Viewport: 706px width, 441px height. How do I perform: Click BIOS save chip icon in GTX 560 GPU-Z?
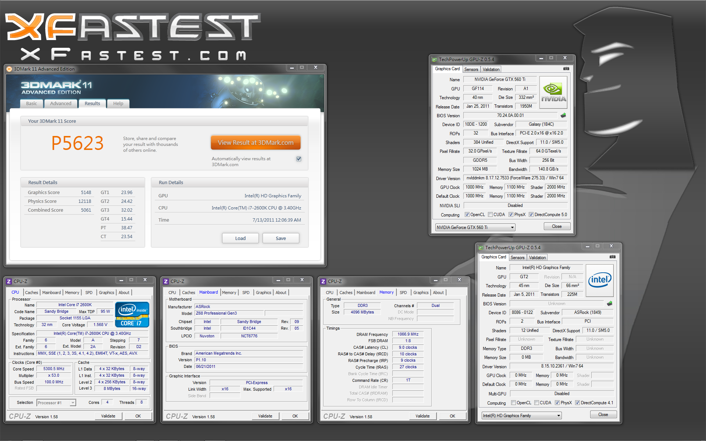coord(563,115)
